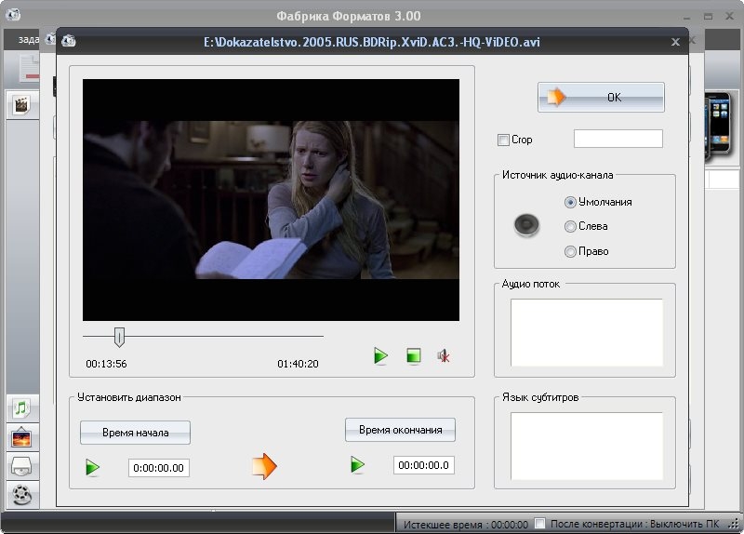Select the Право audio channel option

[x=570, y=251]
